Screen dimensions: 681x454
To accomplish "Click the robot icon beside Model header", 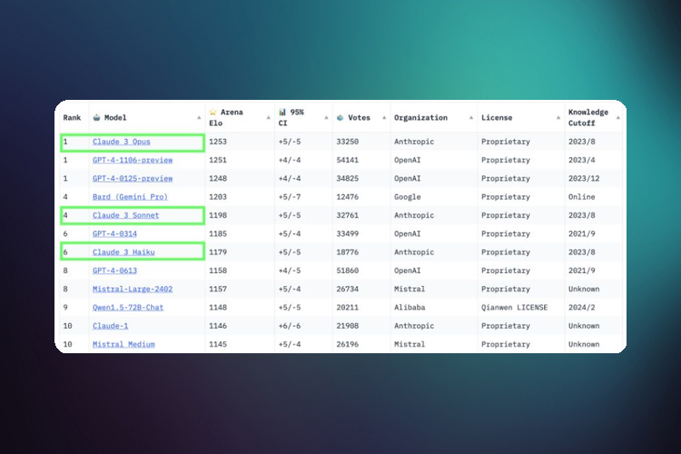I will 96,118.
